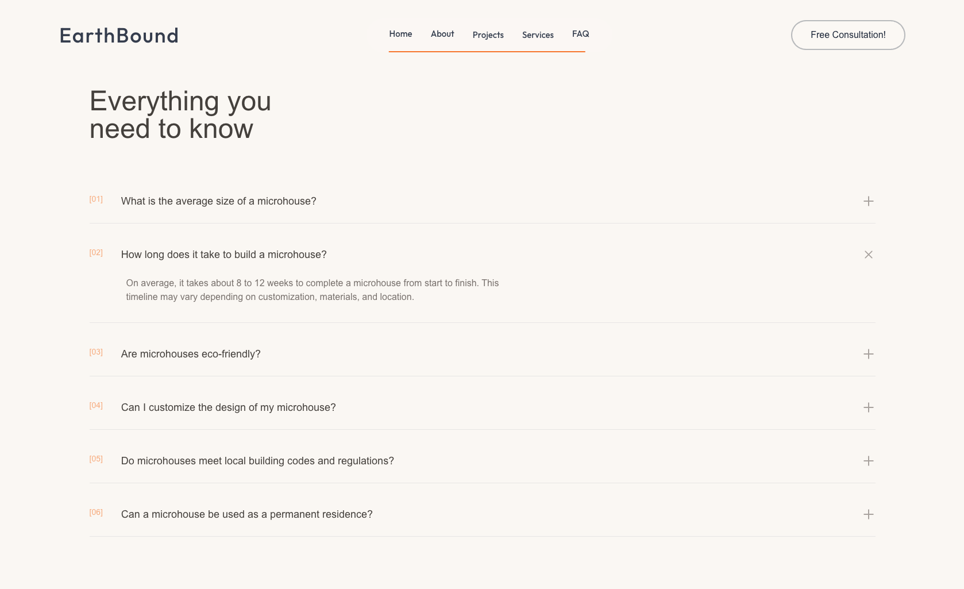Go to the About page
This screenshot has width=964, height=589.
[442, 34]
